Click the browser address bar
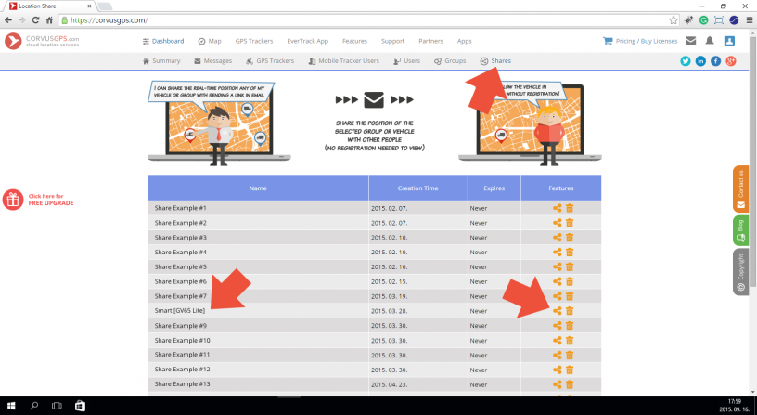Image resolution: width=757 pixels, height=415 pixels. 371,19
